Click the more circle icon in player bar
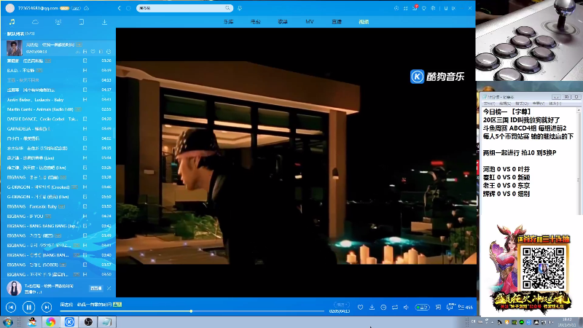Viewport: 583px width, 328px height. [383, 307]
